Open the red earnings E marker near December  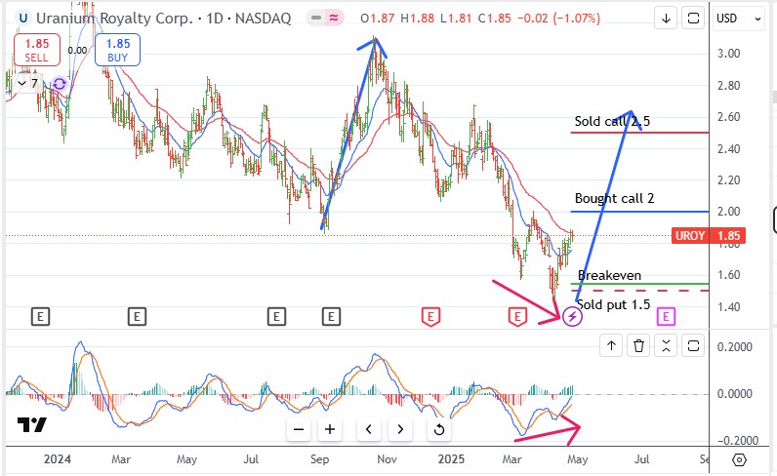click(x=430, y=316)
